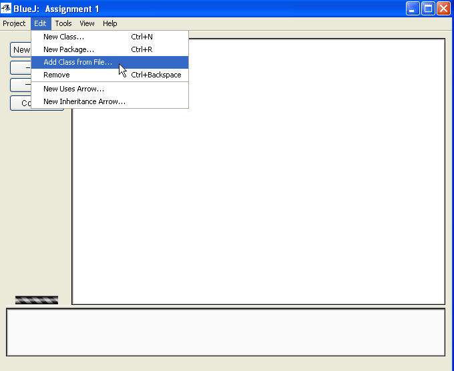Click the striped VM activity indicator

tap(37, 300)
